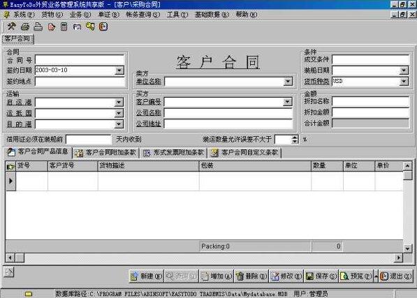The width and height of the screenshot is (417, 298).
Task: Click the horizontal scrollbar right arrow
Action: pyautogui.click(x=398, y=258)
